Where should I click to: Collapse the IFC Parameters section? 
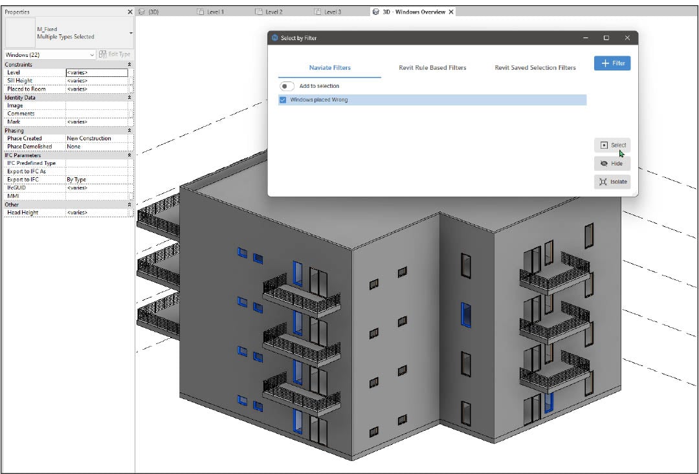coord(129,155)
